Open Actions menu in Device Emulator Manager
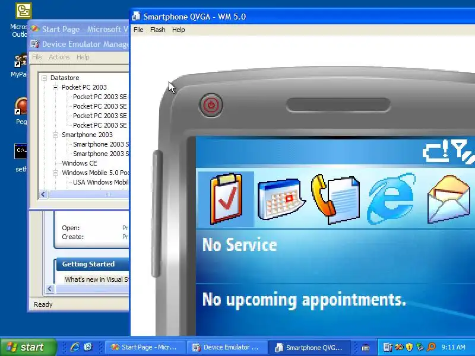 tap(59, 57)
